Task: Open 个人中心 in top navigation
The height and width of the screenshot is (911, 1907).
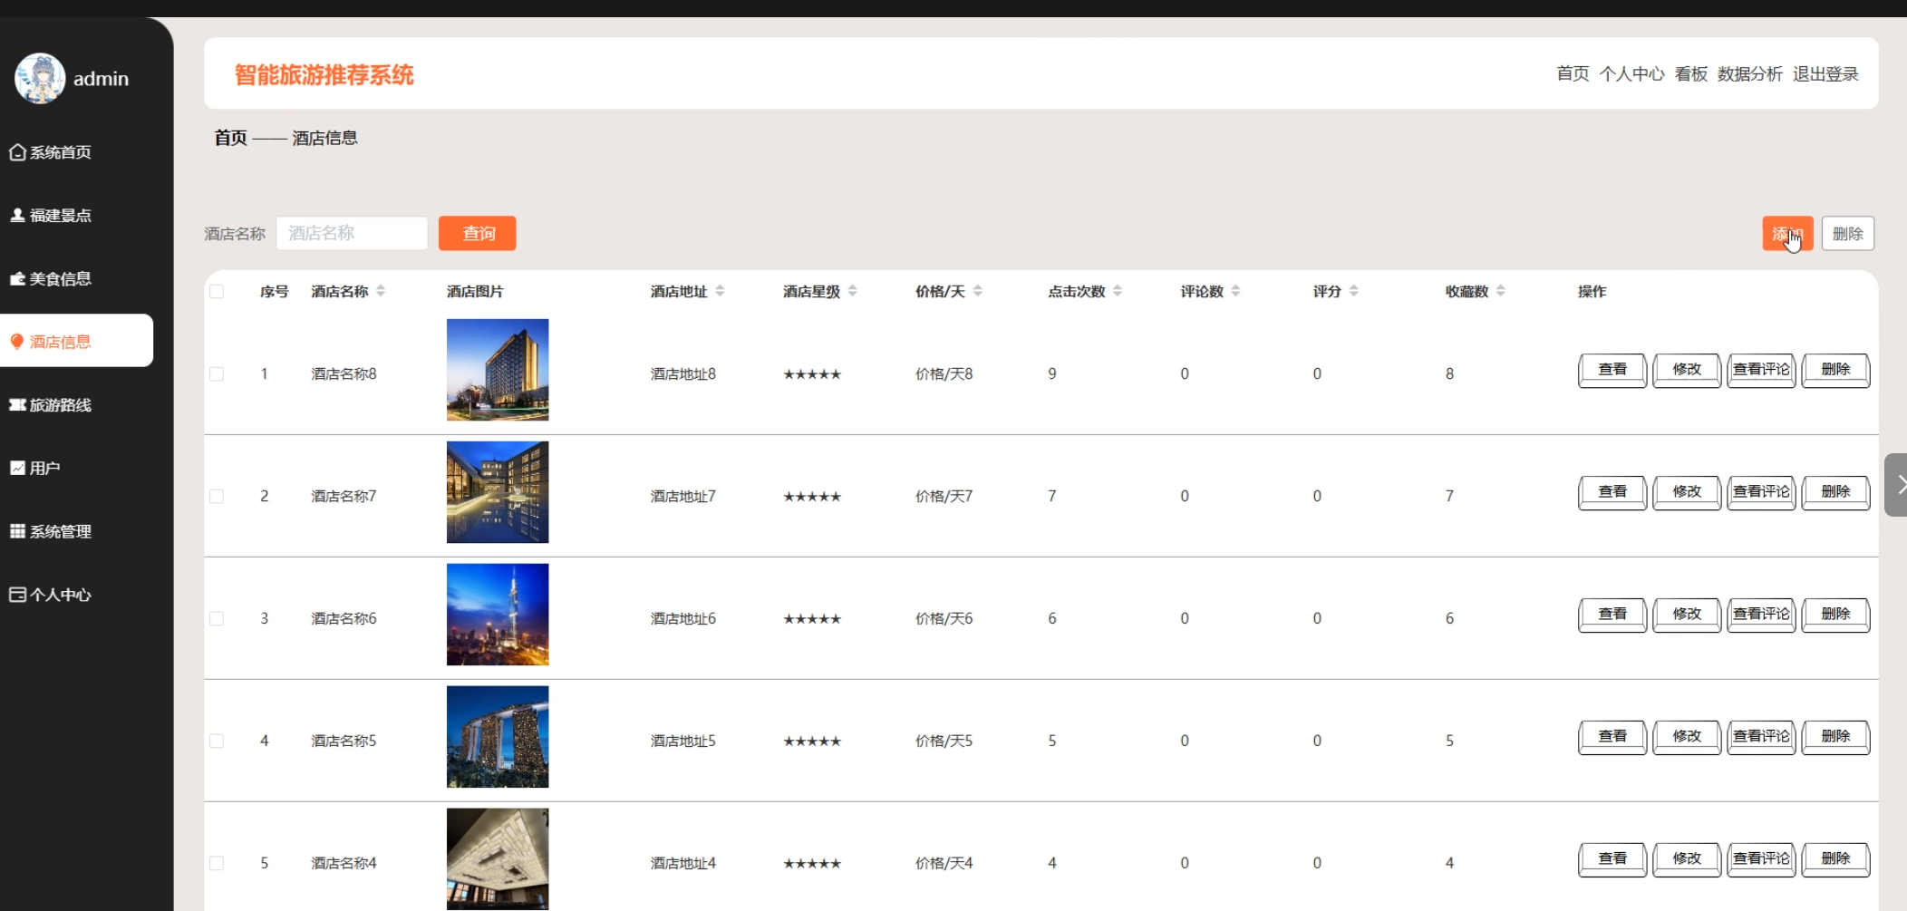Action: 1631,73
